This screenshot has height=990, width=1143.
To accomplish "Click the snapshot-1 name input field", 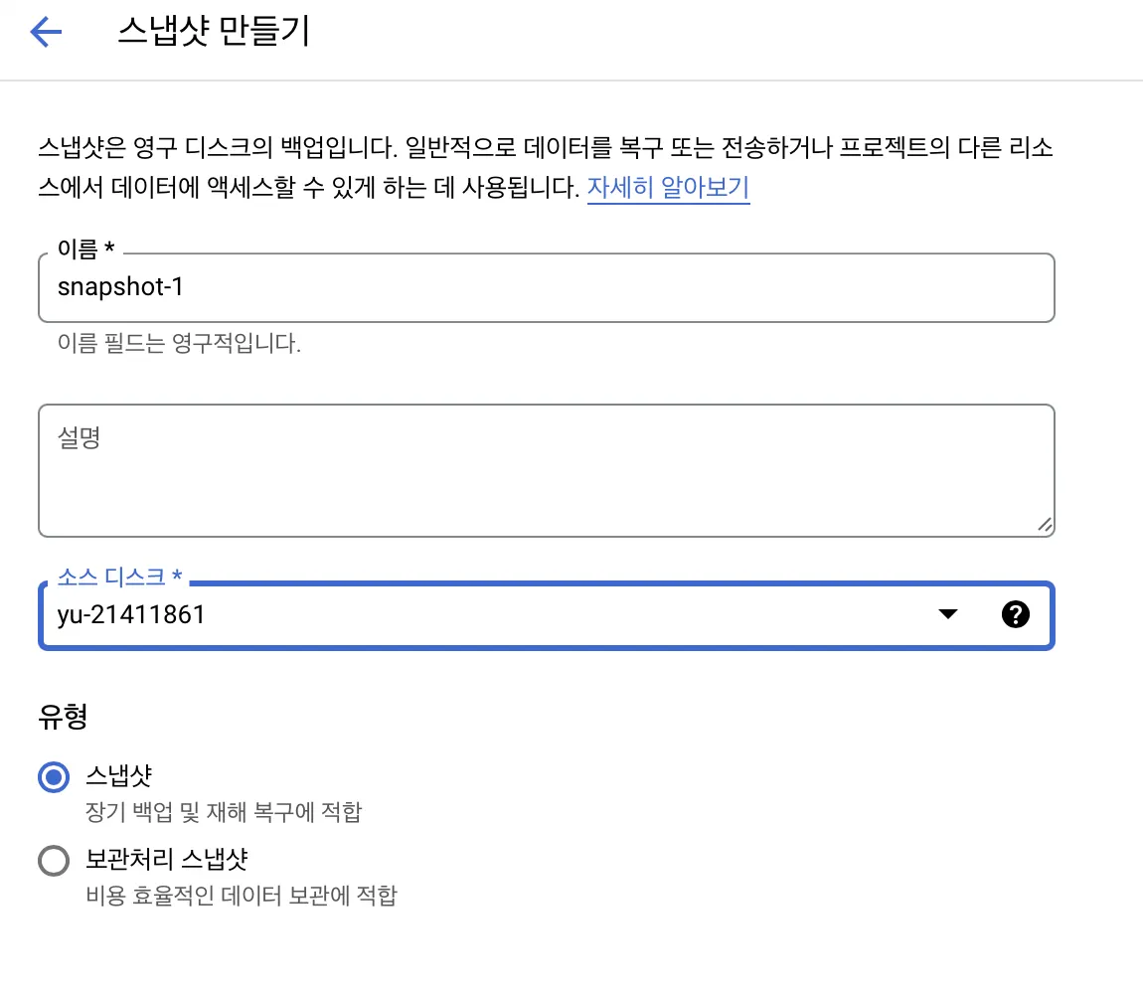I will [x=545, y=287].
